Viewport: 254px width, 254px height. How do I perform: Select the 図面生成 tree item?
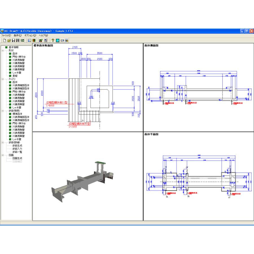(17, 158)
